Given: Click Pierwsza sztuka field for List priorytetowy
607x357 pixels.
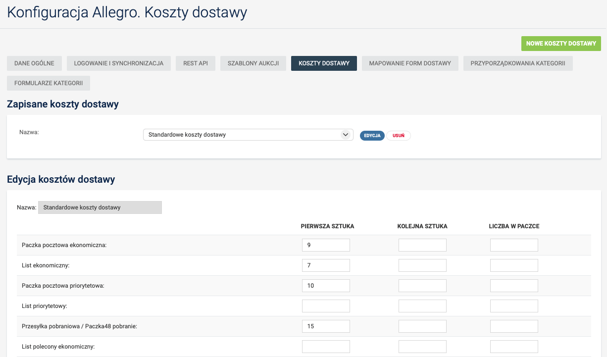Looking at the screenshot, I should pos(326,306).
